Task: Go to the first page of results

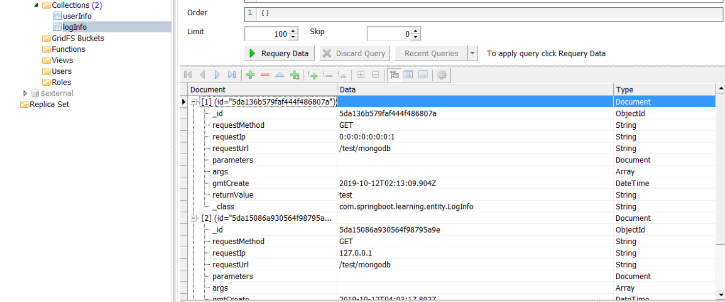Action: (188, 75)
